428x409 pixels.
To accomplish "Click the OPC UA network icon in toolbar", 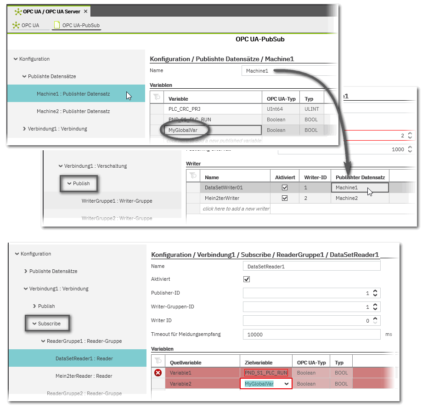I will point(16,25).
